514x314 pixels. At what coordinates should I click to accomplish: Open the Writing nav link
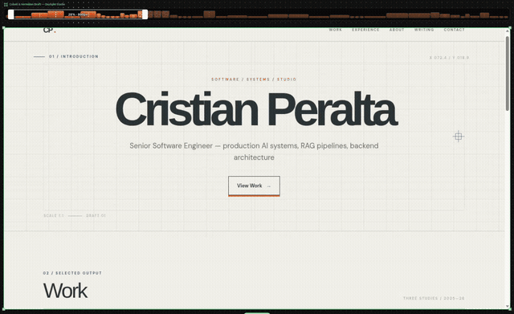pyautogui.click(x=424, y=30)
